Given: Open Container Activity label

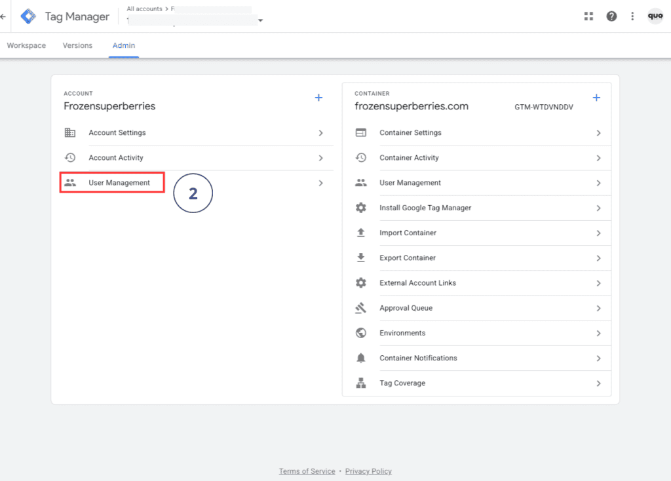Looking at the screenshot, I should tap(409, 157).
